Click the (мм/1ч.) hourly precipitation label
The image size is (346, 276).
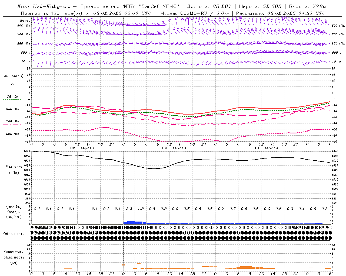point(14,217)
